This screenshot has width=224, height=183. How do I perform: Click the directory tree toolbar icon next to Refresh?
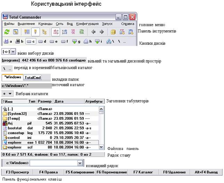[16, 32]
